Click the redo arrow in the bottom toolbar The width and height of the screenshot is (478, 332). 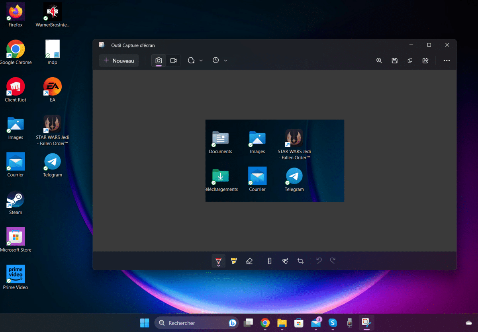pyautogui.click(x=333, y=261)
